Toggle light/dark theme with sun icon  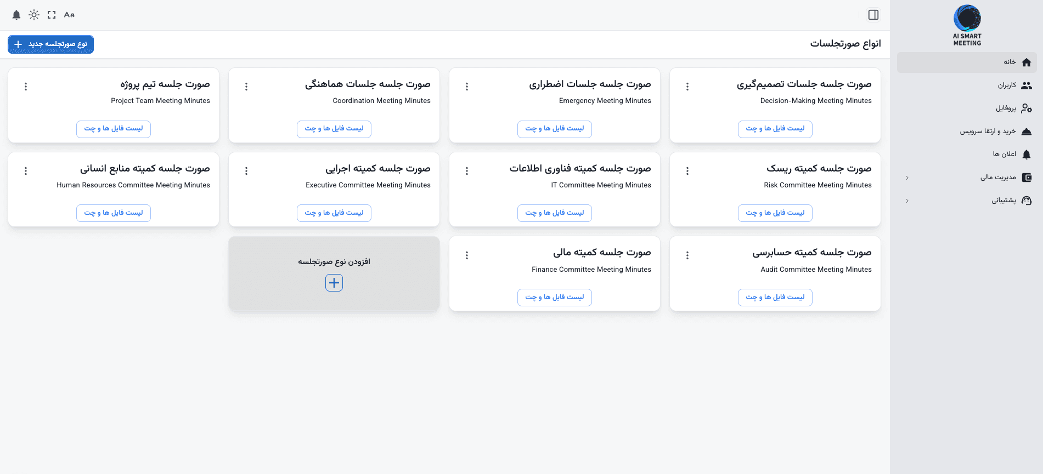pos(33,15)
